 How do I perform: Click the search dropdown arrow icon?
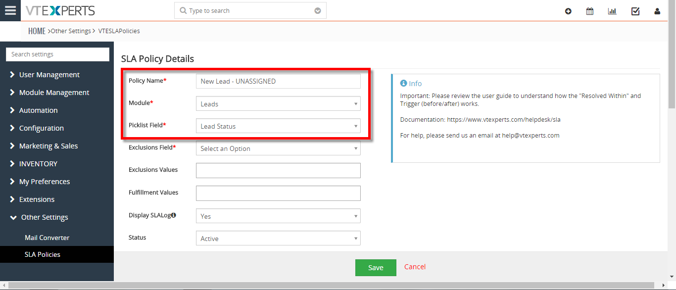click(318, 11)
